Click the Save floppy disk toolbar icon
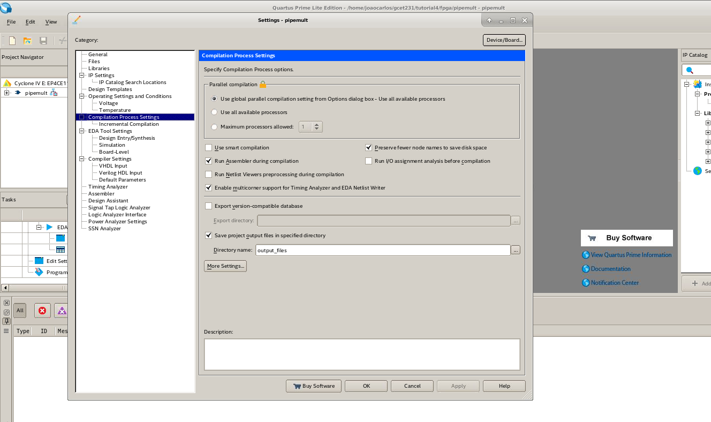The image size is (711, 422). coord(43,41)
